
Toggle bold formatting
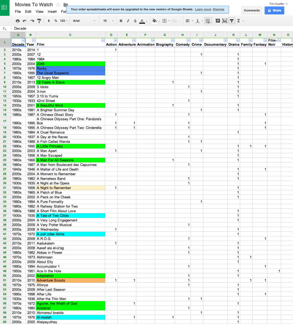tap(121, 21)
